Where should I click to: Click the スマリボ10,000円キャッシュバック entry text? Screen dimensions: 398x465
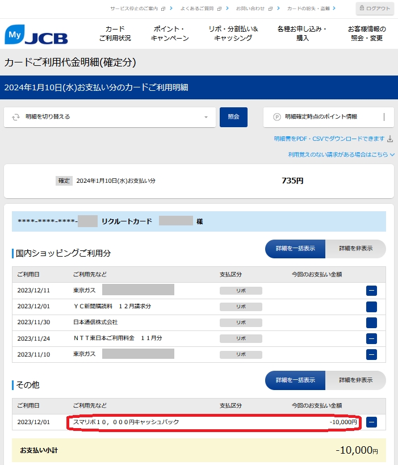point(126,422)
